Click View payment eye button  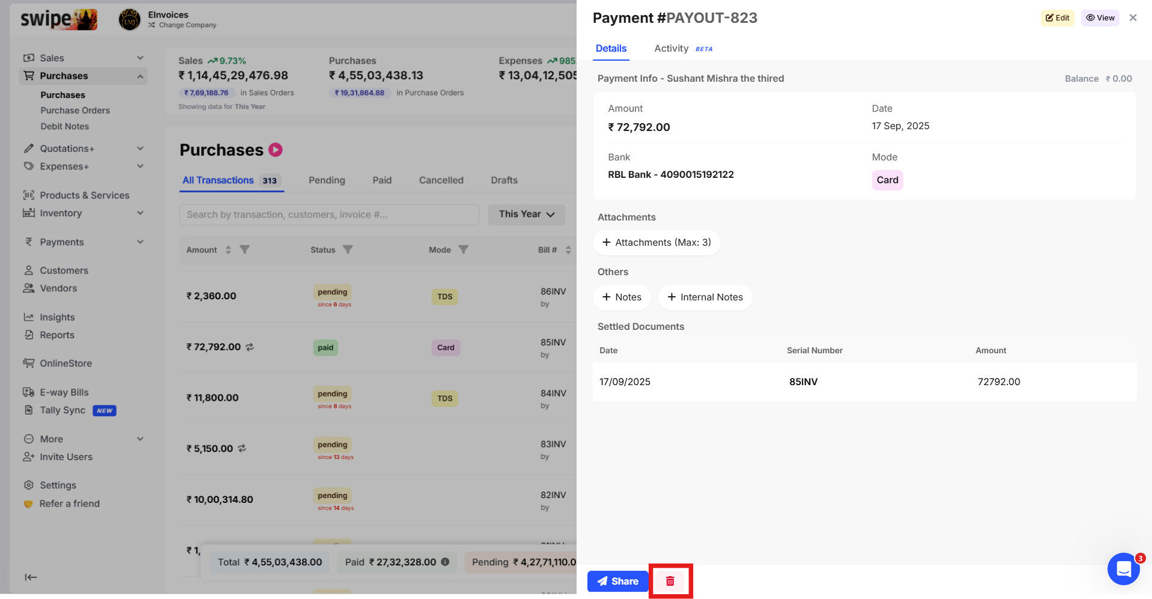coord(1100,18)
